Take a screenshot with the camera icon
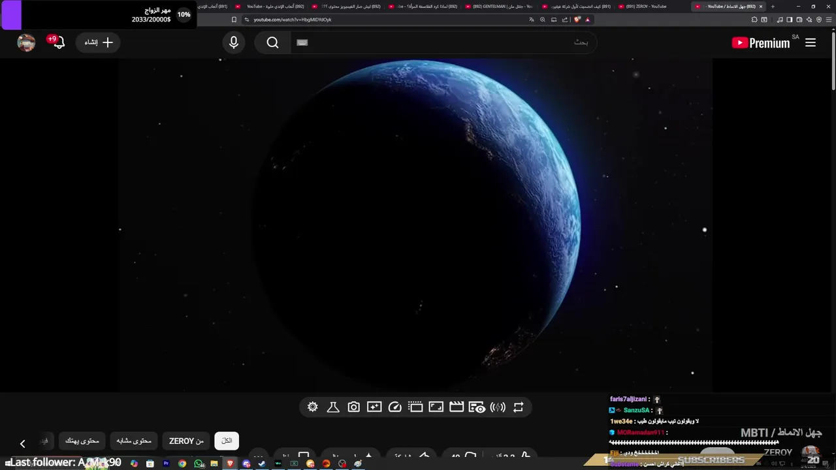This screenshot has width=836, height=470. point(353,407)
